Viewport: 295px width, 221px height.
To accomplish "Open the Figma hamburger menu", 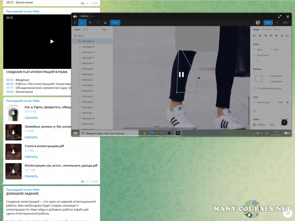I will coord(75,22).
